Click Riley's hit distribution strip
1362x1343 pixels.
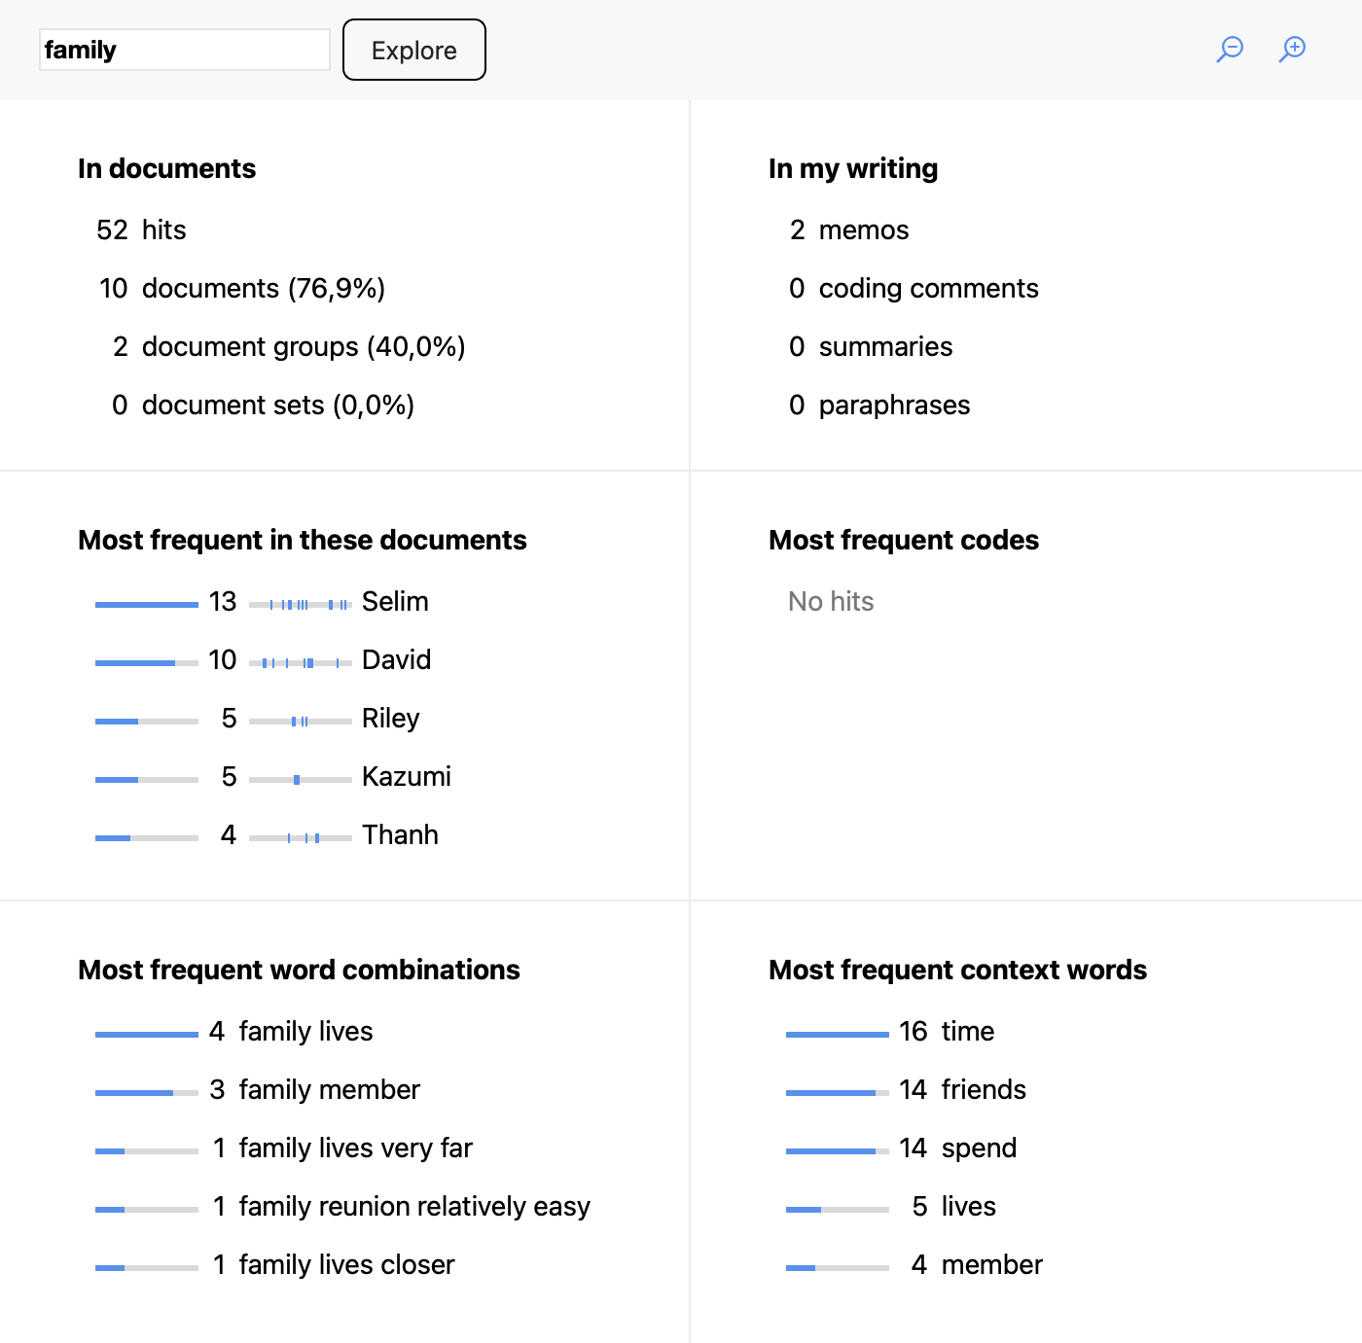[x=301, y=722]
